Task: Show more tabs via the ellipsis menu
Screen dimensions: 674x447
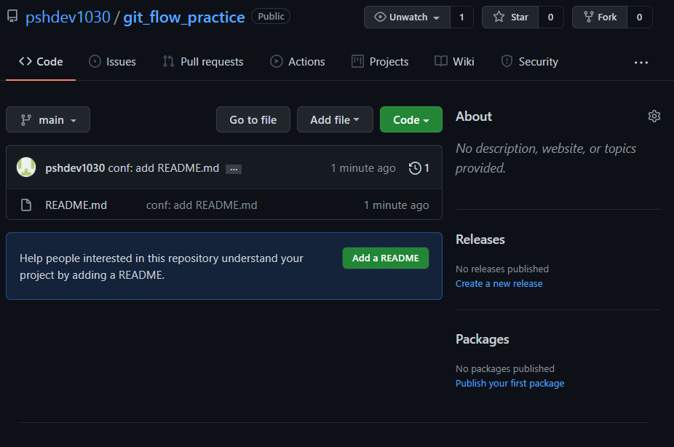Action: click(x=641, y=63)
